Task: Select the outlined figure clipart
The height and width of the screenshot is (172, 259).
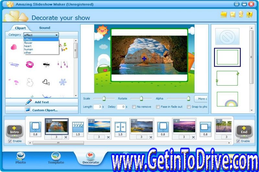Action: (30, 82)
